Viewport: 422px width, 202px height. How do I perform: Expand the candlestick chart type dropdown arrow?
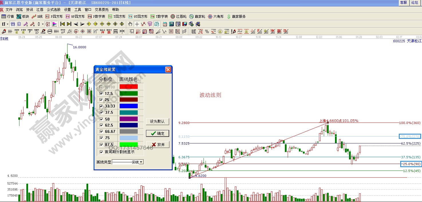click(x=43, y=24)
